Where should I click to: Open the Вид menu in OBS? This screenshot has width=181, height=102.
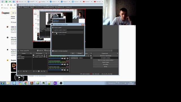(x=32, y=7)
